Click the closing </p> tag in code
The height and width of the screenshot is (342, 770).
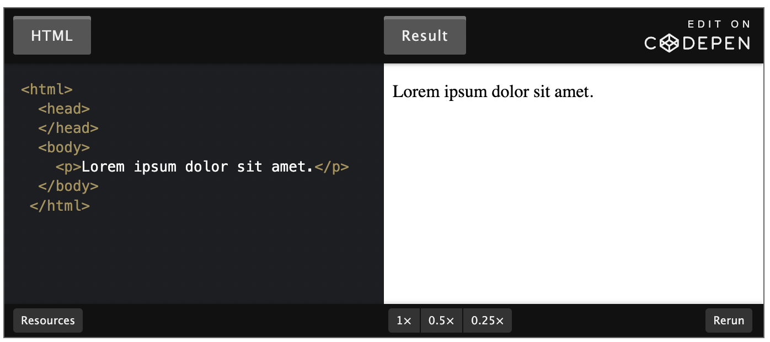tap(331, 167)
